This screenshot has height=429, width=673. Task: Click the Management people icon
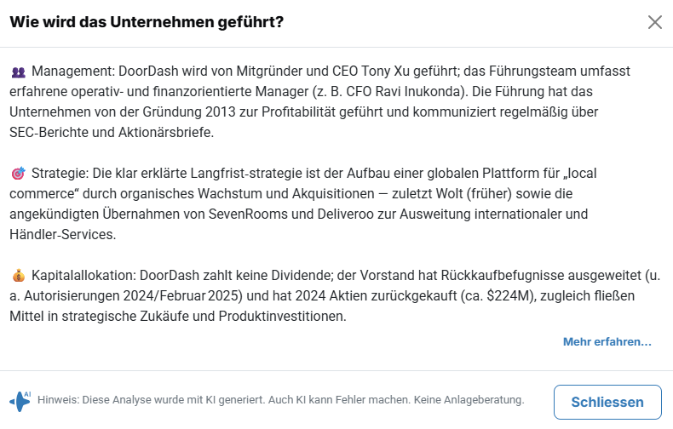19,72
